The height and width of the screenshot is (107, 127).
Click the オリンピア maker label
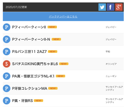click(x=111, y=64)
